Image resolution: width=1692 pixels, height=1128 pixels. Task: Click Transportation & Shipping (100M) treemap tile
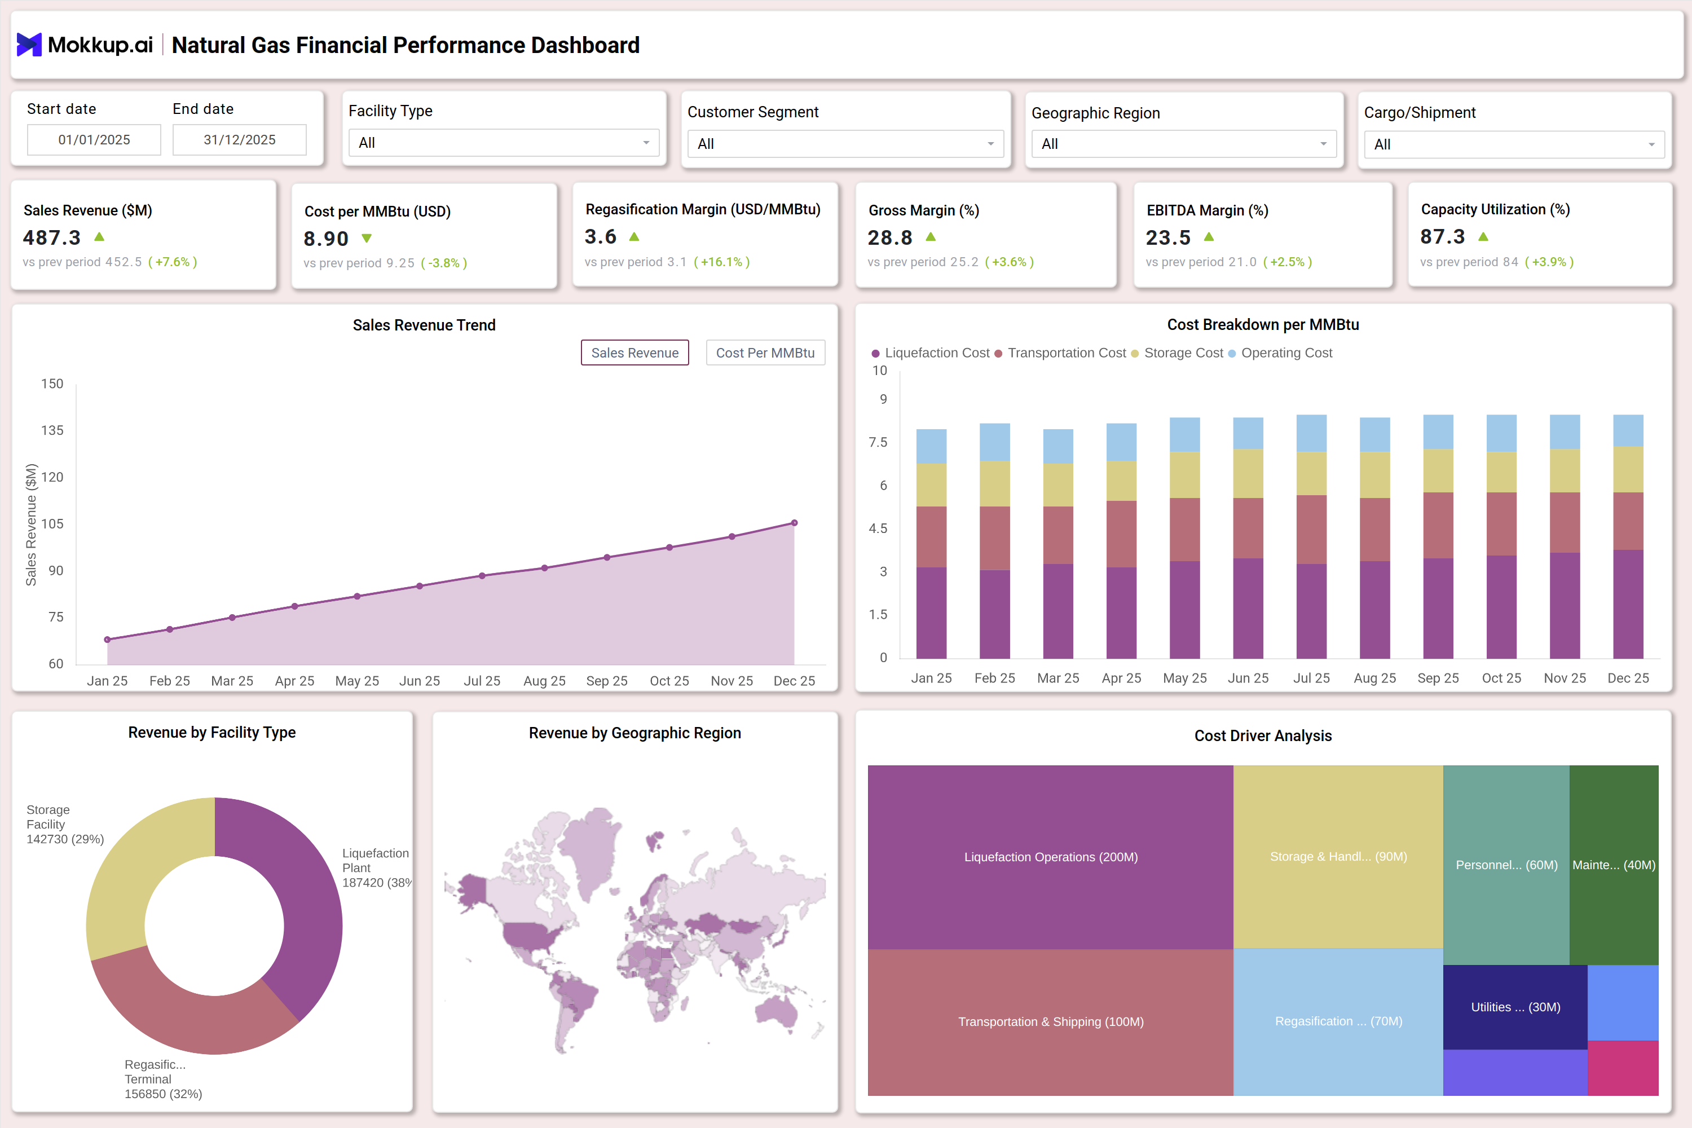[x=1050, y=1022]
